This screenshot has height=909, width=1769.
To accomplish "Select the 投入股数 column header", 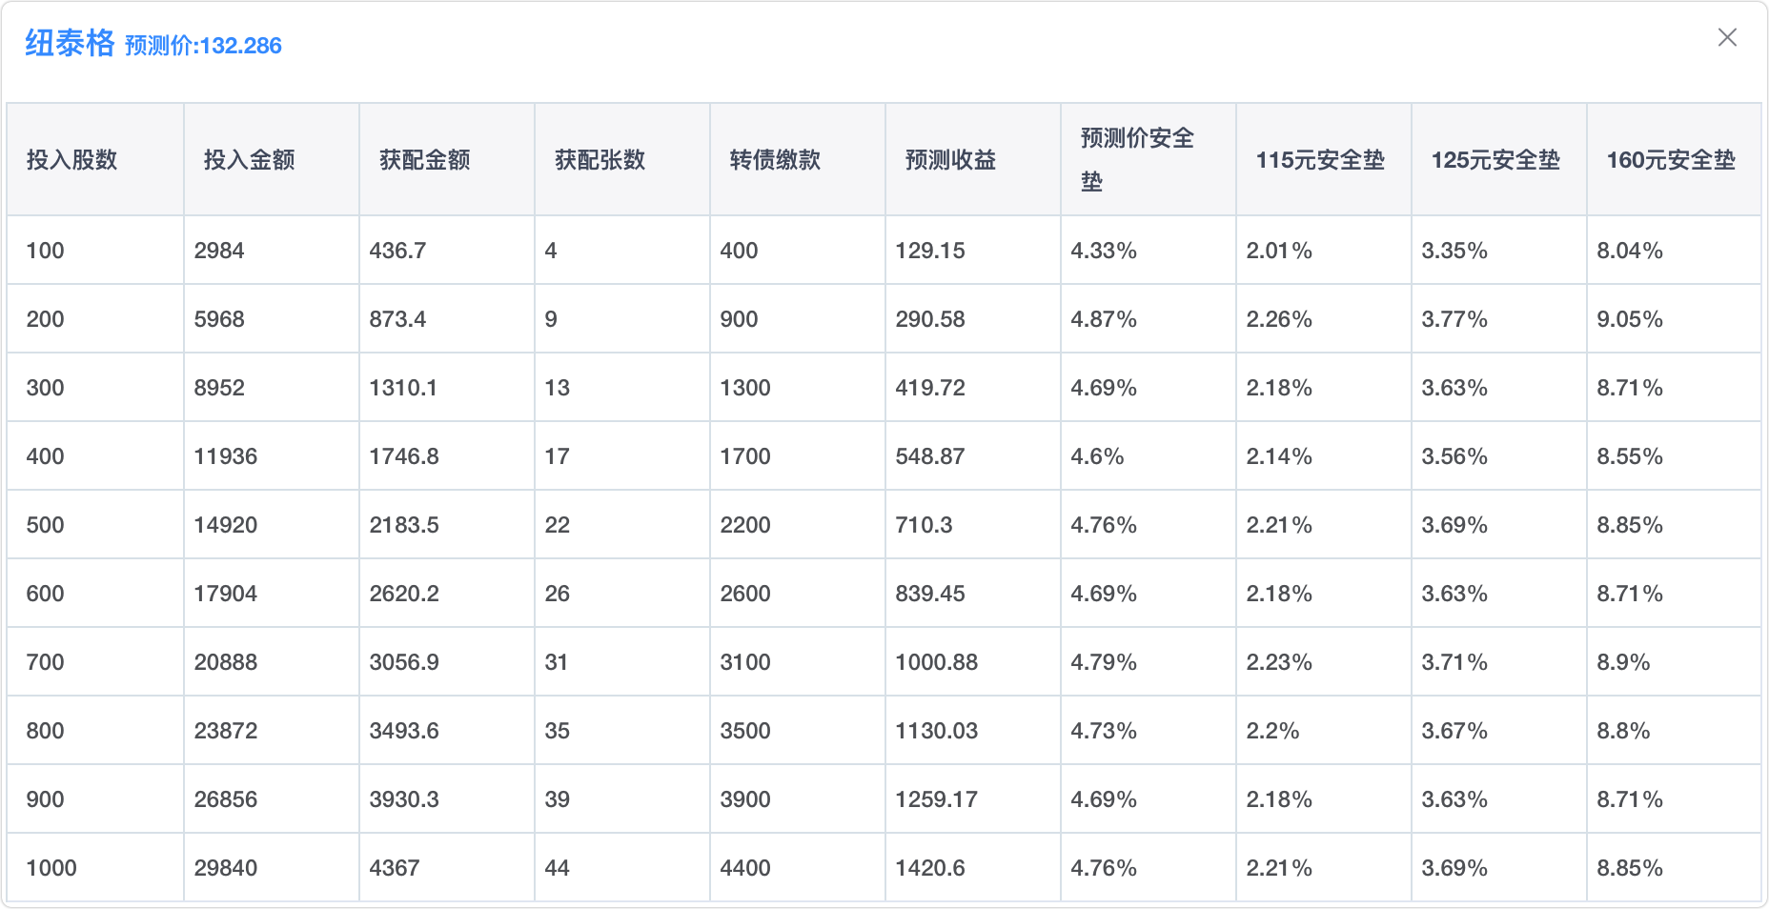I will [71, 159].
